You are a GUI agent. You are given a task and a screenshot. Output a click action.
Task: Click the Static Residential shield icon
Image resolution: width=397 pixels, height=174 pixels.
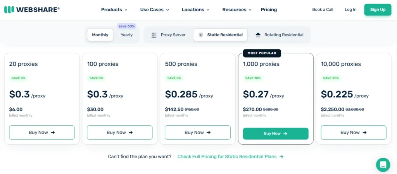pos(201,35)
